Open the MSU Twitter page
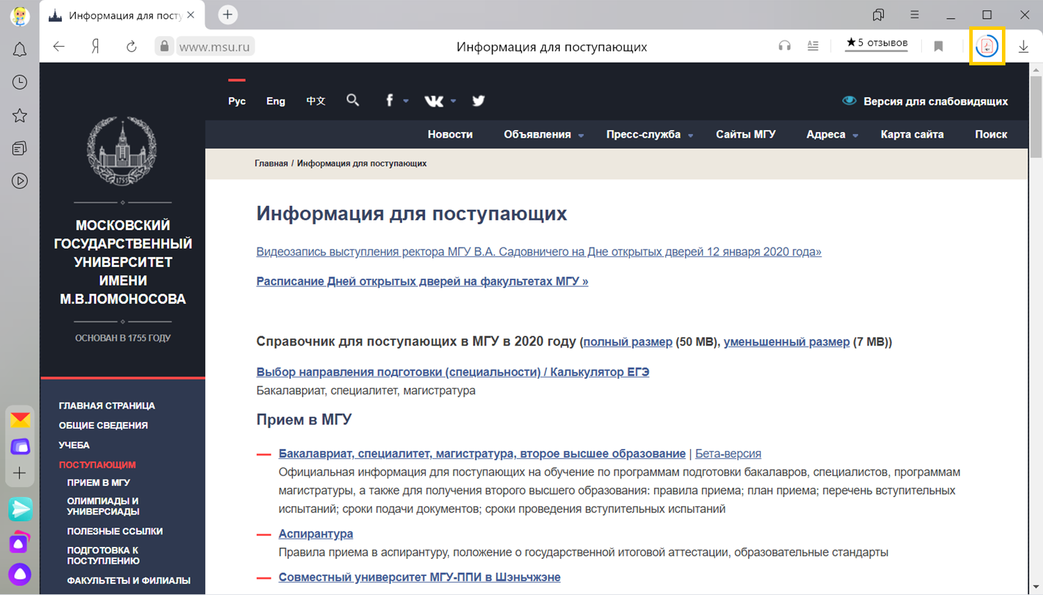Image resolution: width=1043 pixels, height=595 pixels. coord(478,101)
